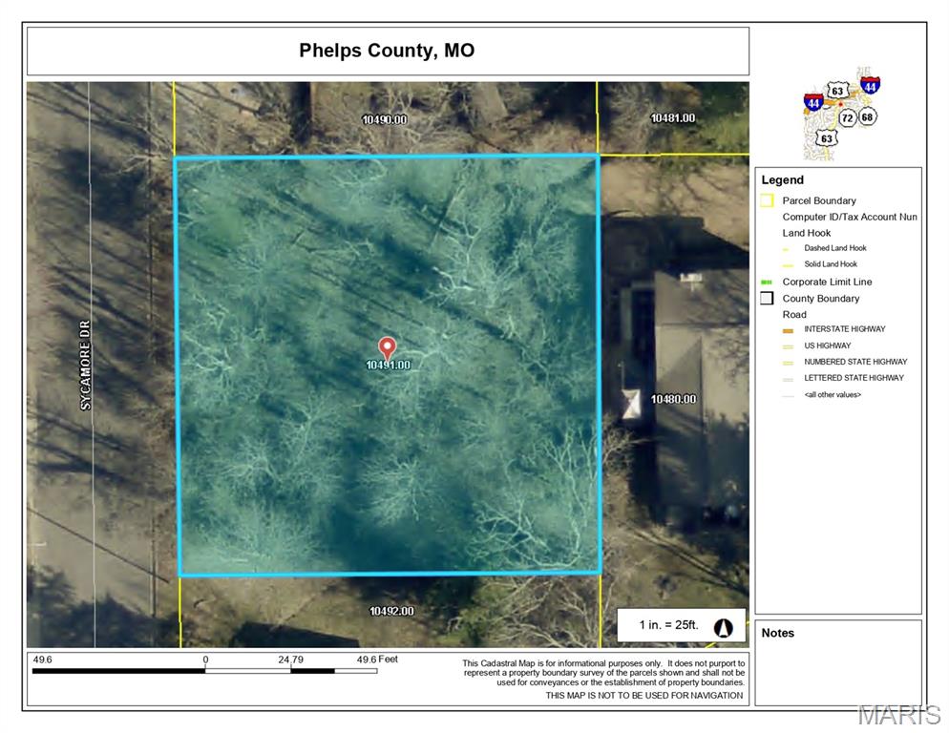The image size is (949, 733).
Task: Click the red location pin on the parcel
Action: (388, 348)
